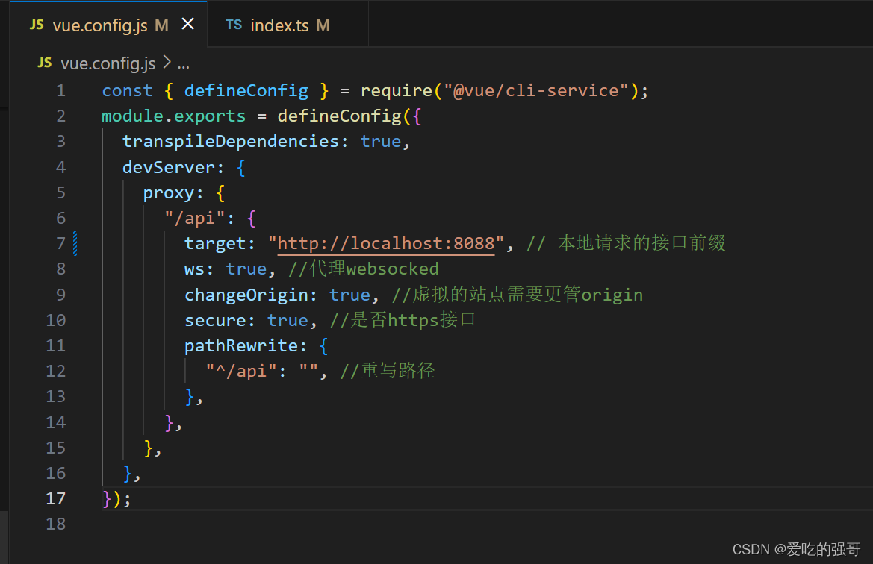Click the blue modified gutter marker on line 7
Image resolution: width=873 pixels, height=564 pixels.
[x=73, y=243]
